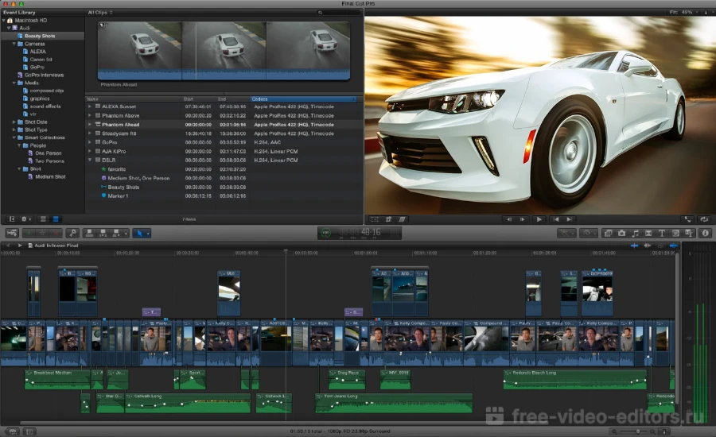Viewport: 716px width, 437px height.
Task: Collapse the Macintosh HD tree
Action: pyautogui.click(x=4, y=21)
